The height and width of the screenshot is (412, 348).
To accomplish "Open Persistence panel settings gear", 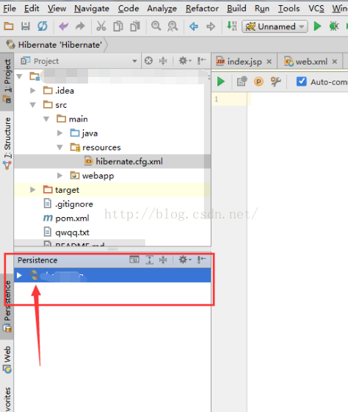I will pos(185,260).
